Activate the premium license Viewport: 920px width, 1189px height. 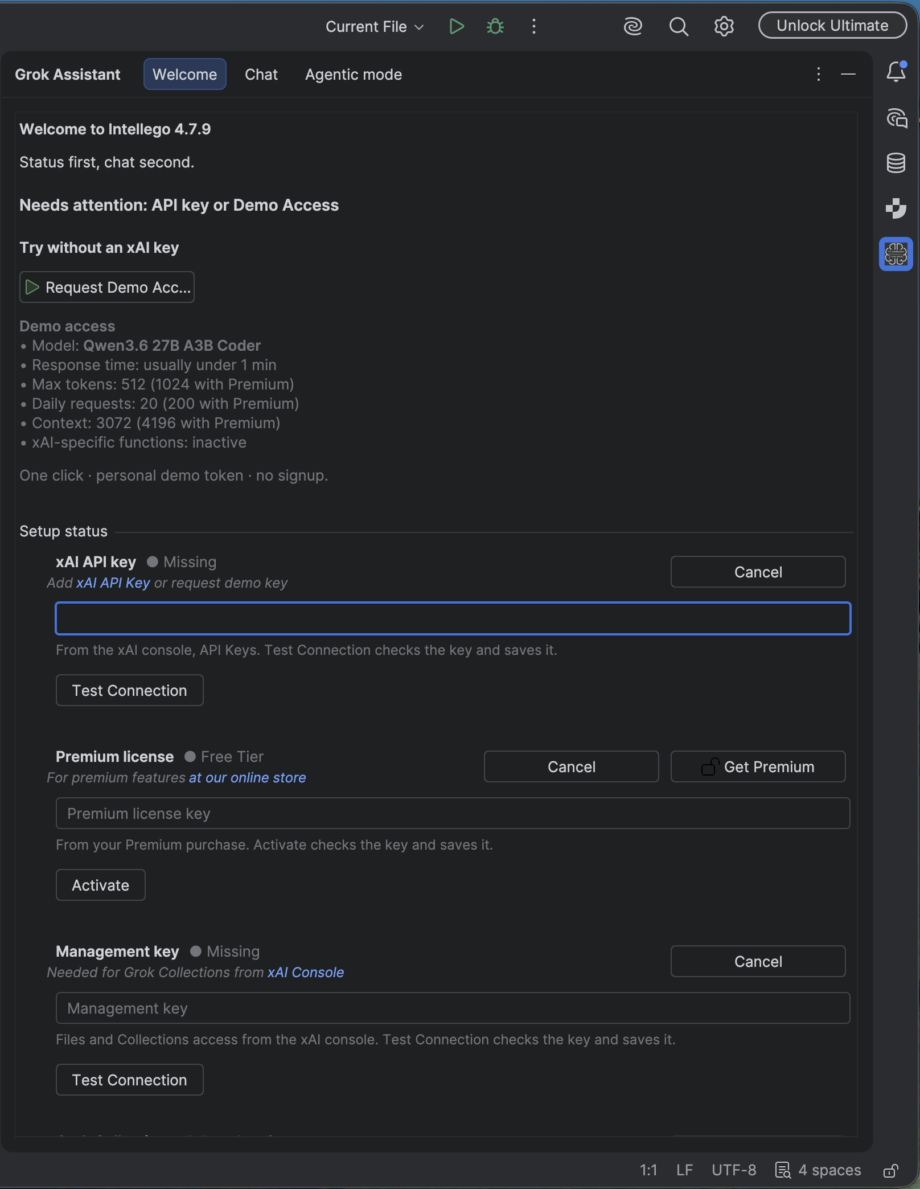tap(100, 885)
